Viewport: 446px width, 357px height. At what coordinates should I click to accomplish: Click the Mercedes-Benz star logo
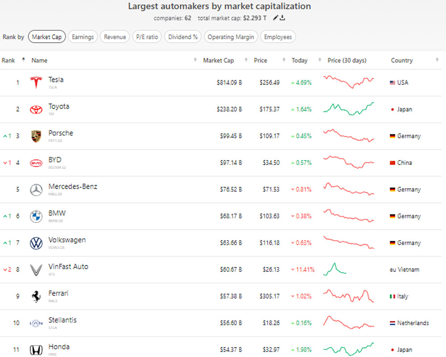tap(36, 189)
